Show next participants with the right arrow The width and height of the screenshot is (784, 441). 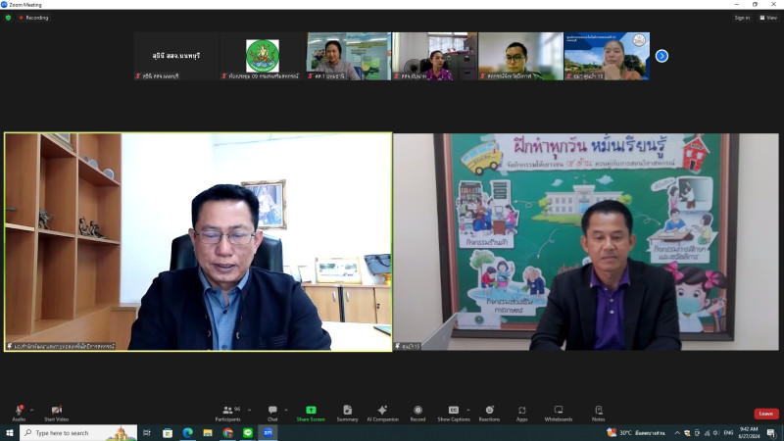(661, 56)
